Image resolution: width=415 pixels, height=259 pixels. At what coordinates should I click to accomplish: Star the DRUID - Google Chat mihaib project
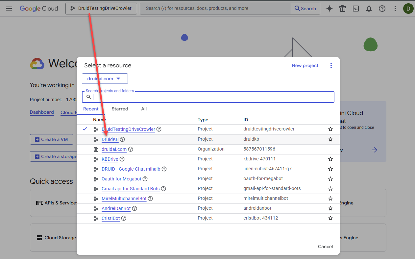(x=330, y=169)
